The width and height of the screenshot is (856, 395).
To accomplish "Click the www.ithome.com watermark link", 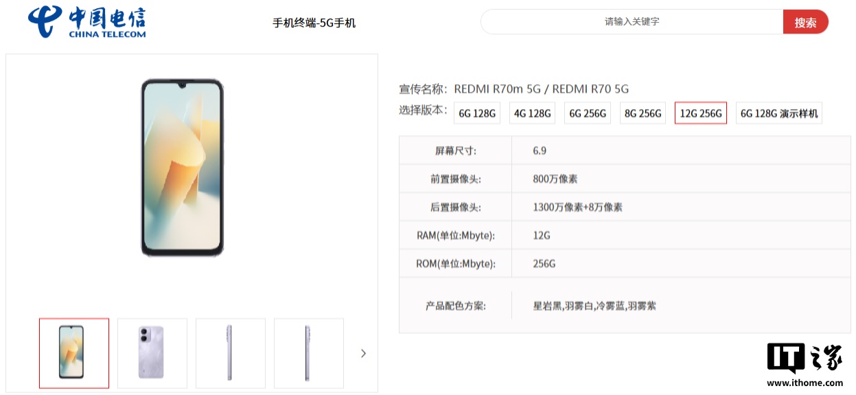I will click(805, 383).
